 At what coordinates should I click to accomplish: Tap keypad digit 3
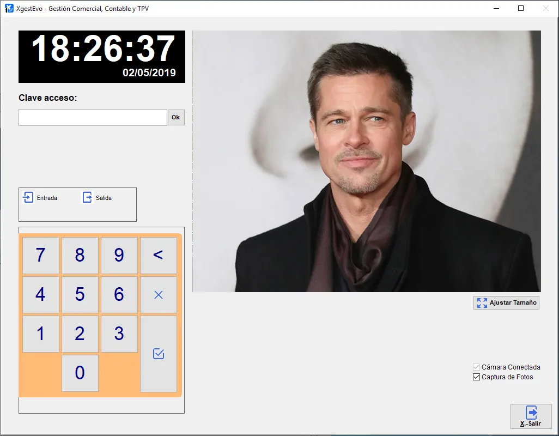tap(119, 334)
